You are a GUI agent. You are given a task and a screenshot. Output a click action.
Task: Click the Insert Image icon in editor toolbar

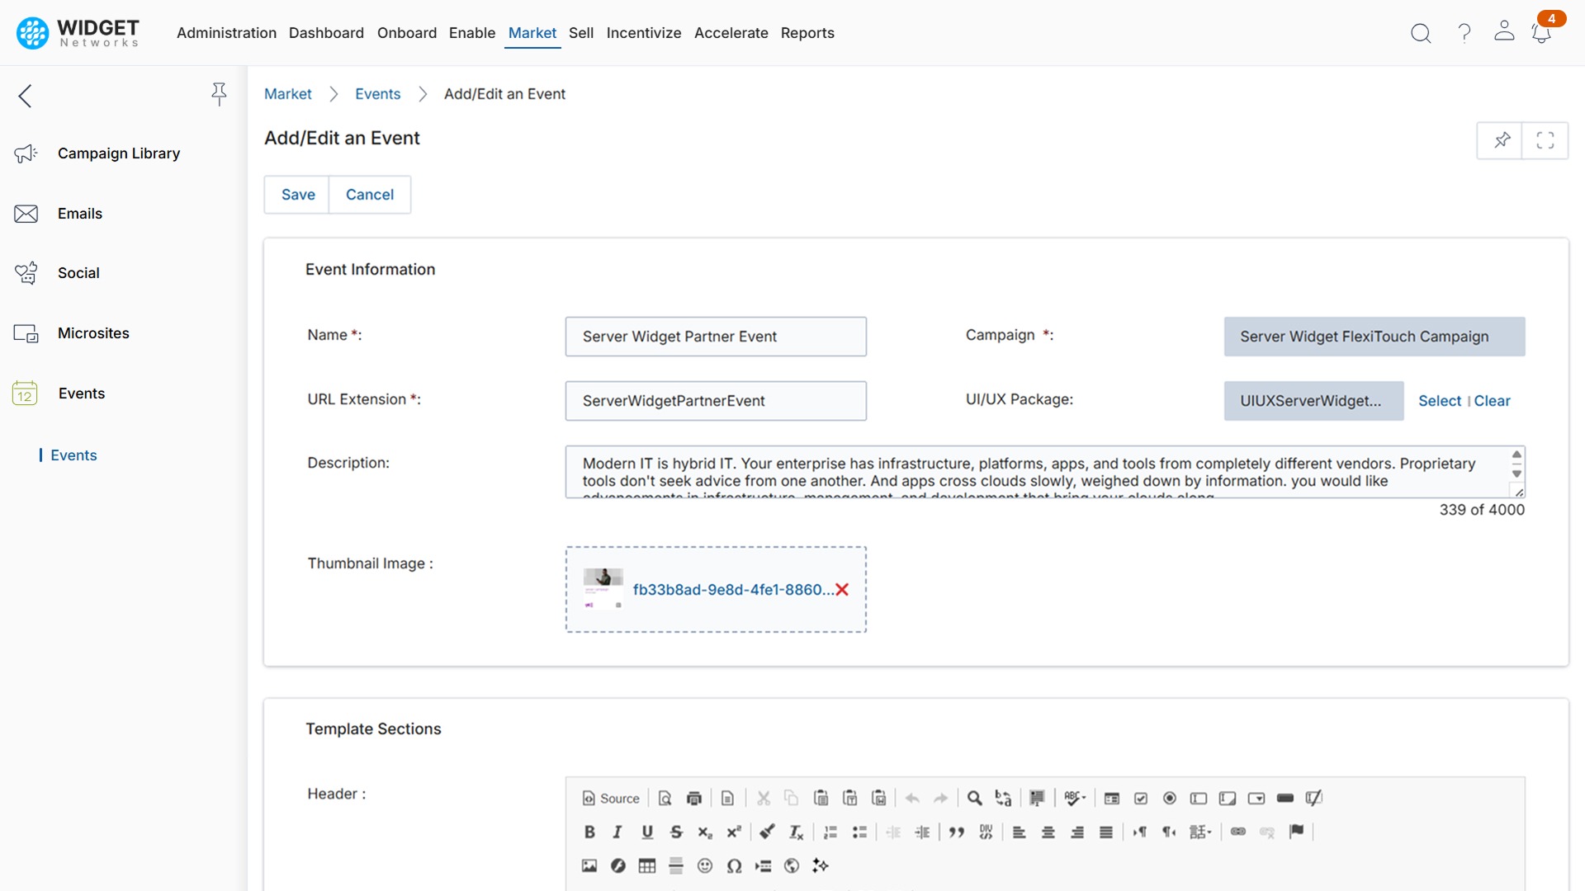click(589, 865)
